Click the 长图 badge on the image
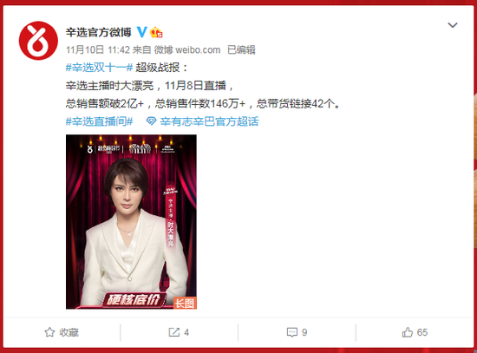The image size is (477, 353). (x=185, y=303)
